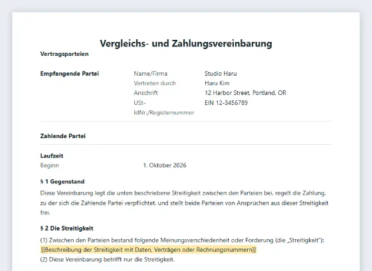Click the 'Empfangende Partei' label
372x271 pixels.
(69, 74)
